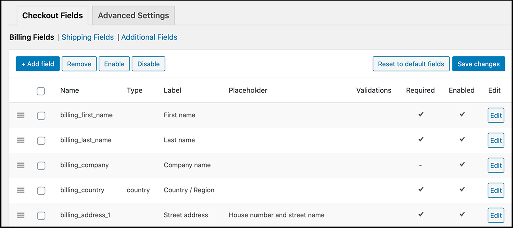Edit the billing_last_name field
This screenshot has height=228, width=513.
click(x=496, y=140)
